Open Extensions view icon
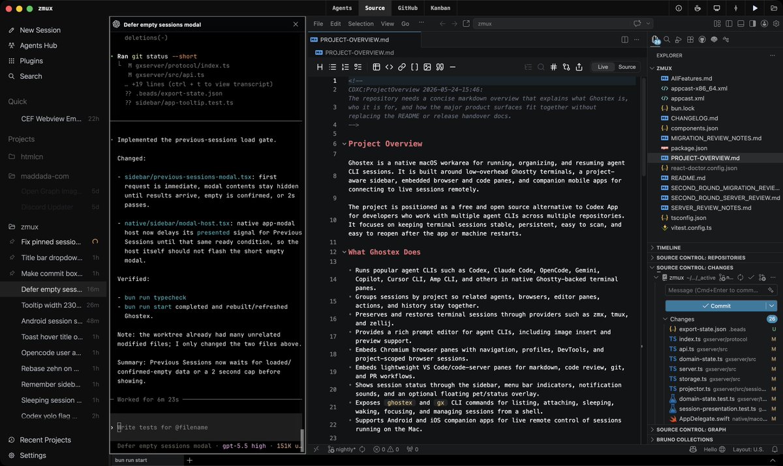Screen dimensions: 783x466 [690, 39]
